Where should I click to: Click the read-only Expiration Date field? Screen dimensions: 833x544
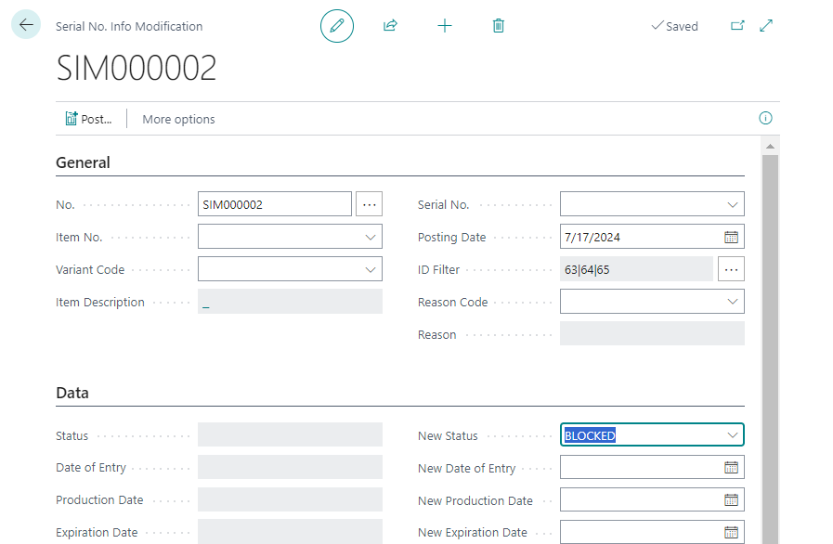(x=290, y=532)
